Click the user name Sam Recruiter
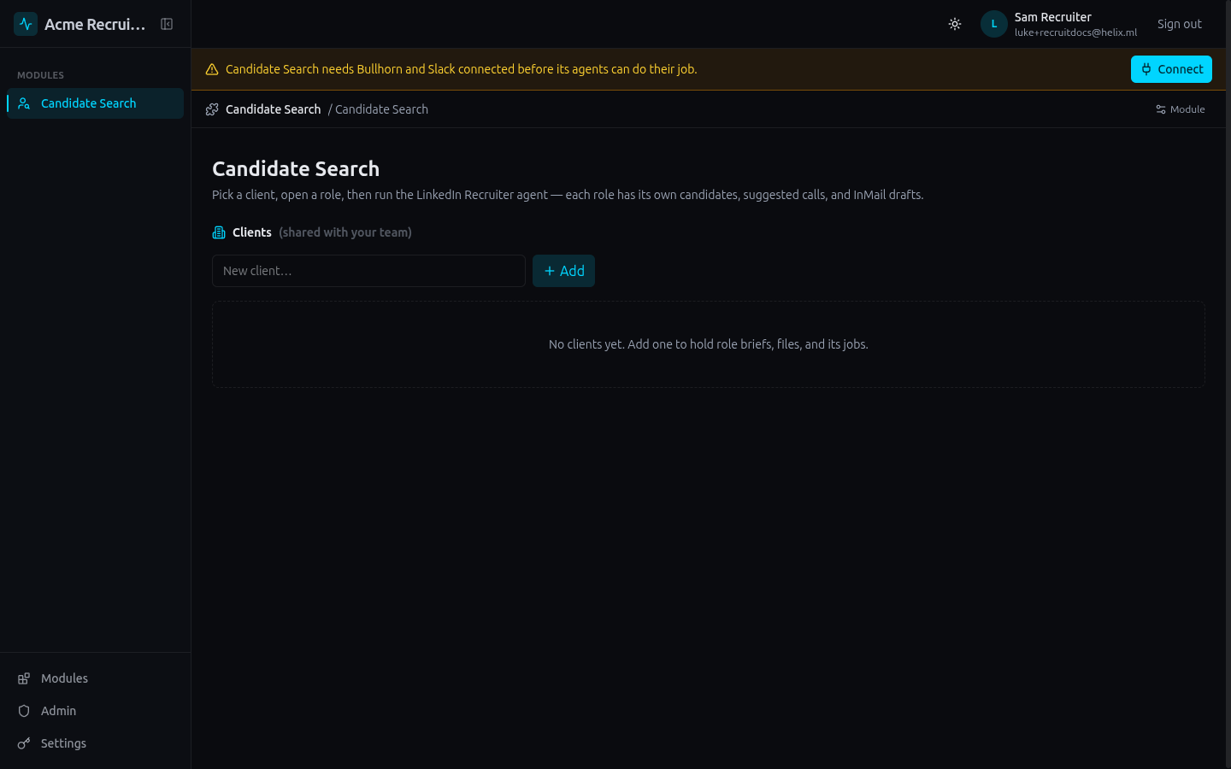Image resolution: width=1231 pixels, height=769 pixels. click(1052, 17)
